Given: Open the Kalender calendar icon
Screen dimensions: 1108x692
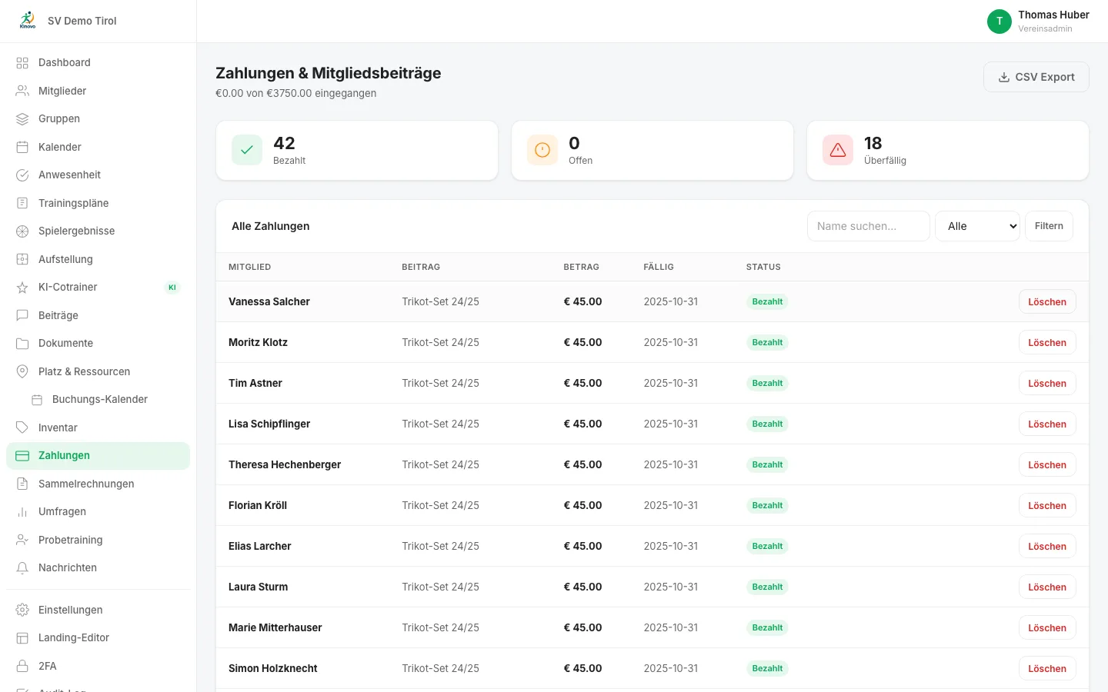Looking at the screenshot, I should (22, 147).
